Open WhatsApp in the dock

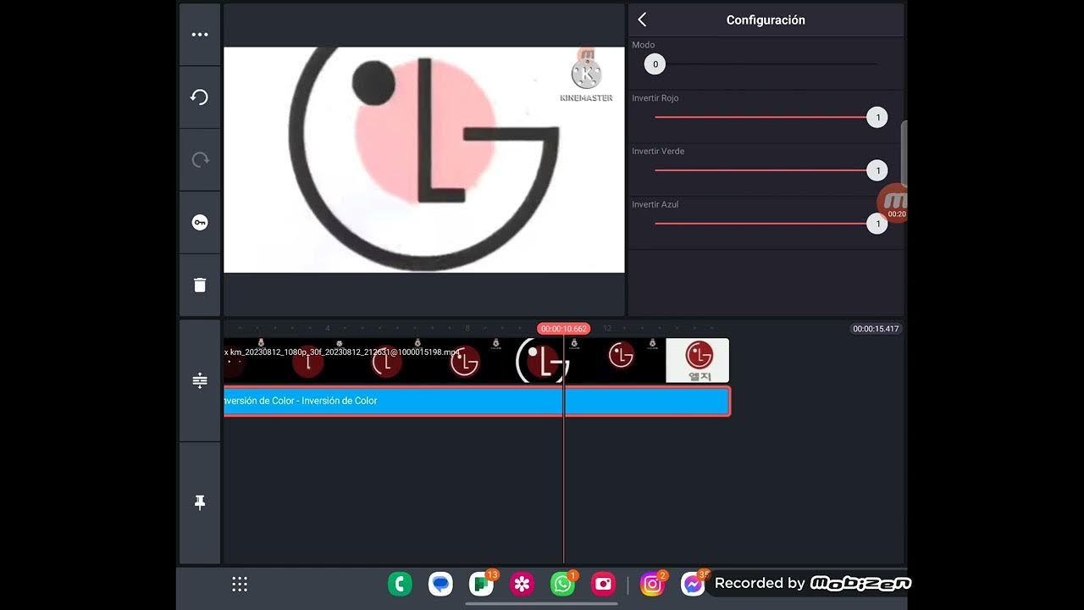[x=562, y=584]
